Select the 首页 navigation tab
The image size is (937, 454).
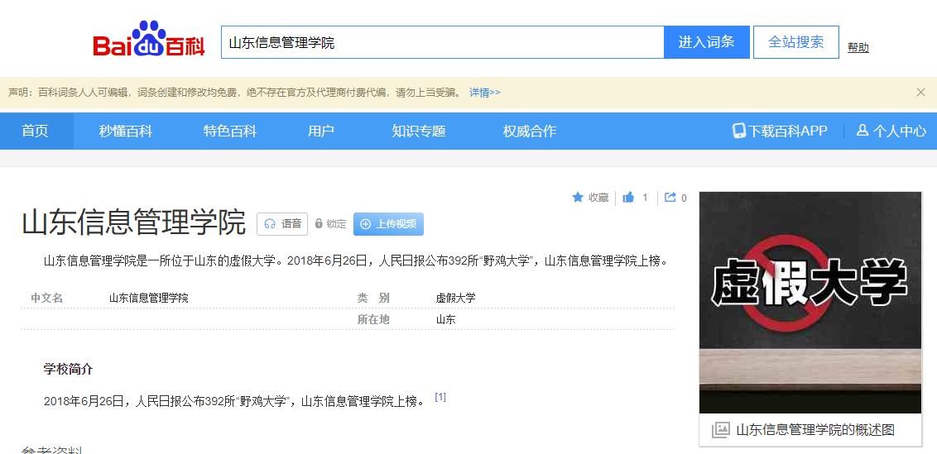pyautogui.click(x=35, y=131)
